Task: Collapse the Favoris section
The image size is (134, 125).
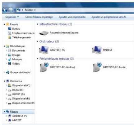Action: click(x=4, y=24)
